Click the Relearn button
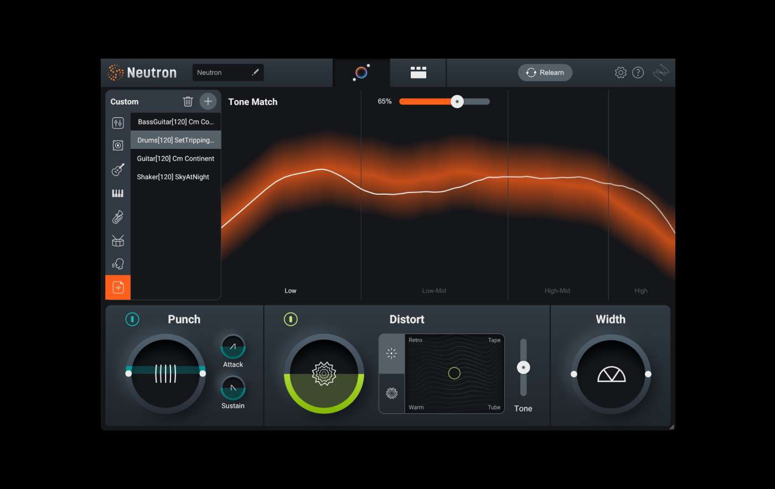Viewport: 775px width, 489px height. [x=545, y=72]
